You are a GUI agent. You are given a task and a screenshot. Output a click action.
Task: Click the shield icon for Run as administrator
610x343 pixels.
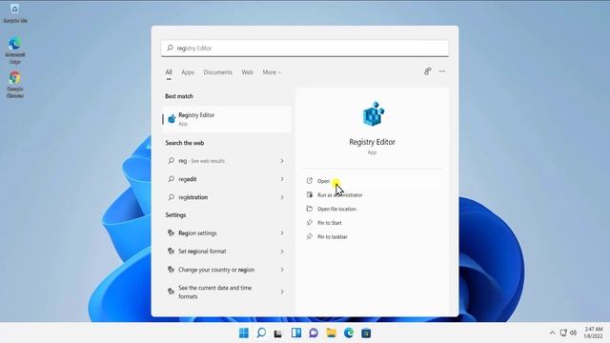[x=309, y=194]
